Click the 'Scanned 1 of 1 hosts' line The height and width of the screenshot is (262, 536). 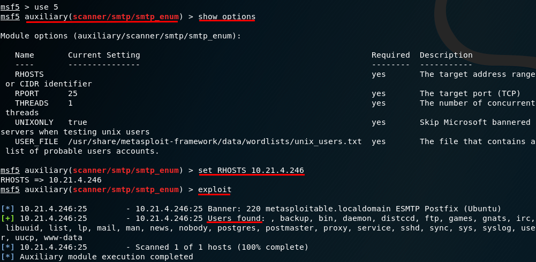pos(217,247)
